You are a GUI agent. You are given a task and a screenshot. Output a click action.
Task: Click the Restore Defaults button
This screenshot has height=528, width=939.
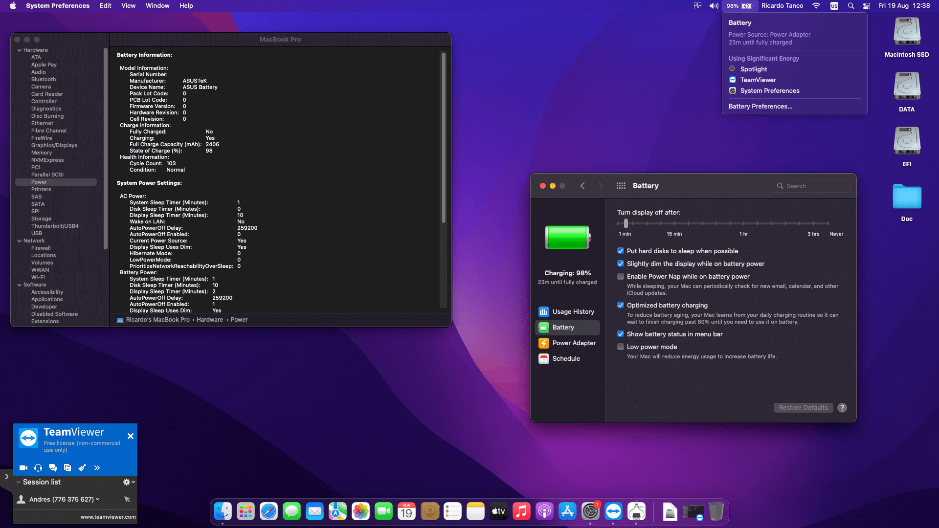pos(803,407)
